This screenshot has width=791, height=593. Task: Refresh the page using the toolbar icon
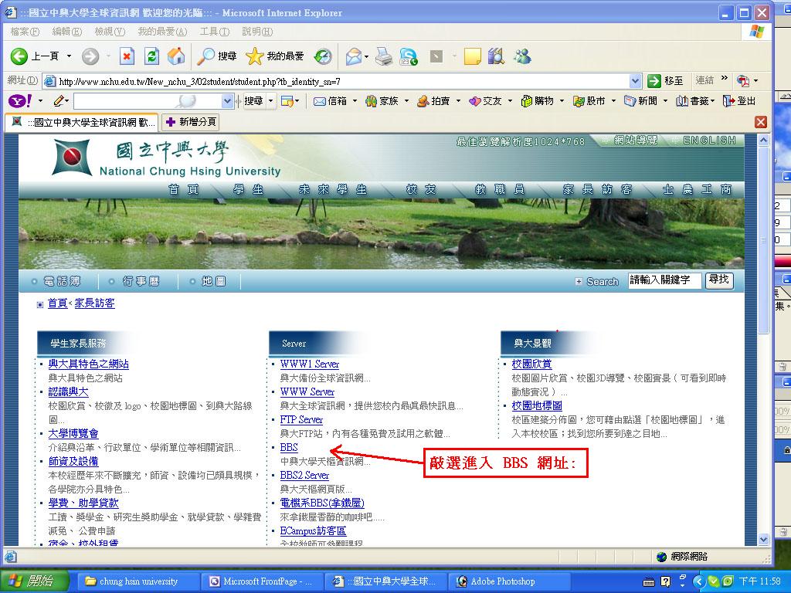[x=151, y=56]
